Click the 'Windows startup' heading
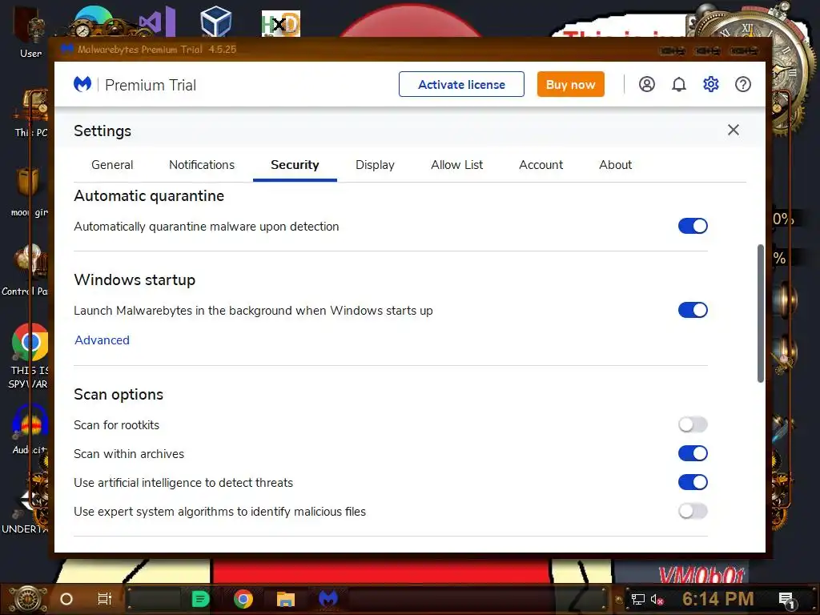This screenshot has width=820, height=615. 135,279
